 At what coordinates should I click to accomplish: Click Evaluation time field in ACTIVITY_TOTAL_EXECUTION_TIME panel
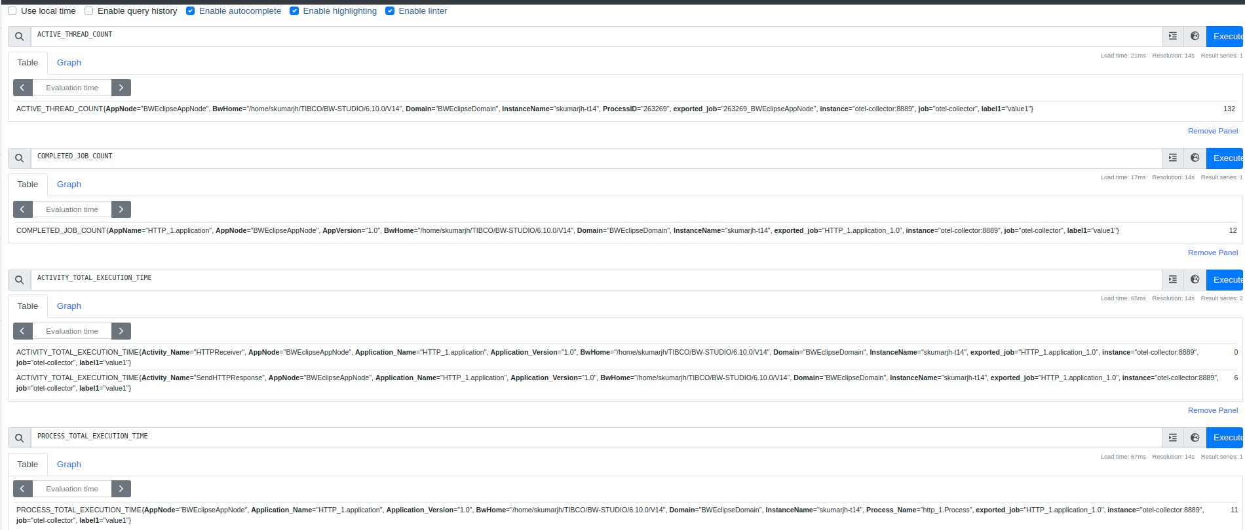[x=72, y=331]
